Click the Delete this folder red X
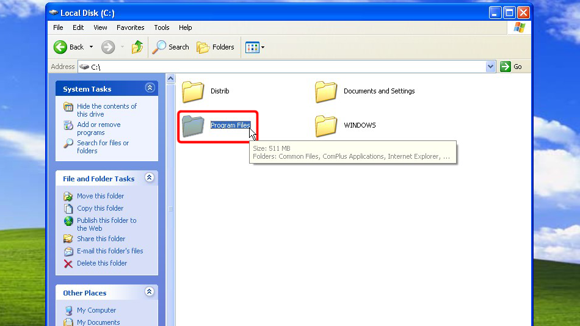This screenshot has height=326, width=580. [68, 264]
